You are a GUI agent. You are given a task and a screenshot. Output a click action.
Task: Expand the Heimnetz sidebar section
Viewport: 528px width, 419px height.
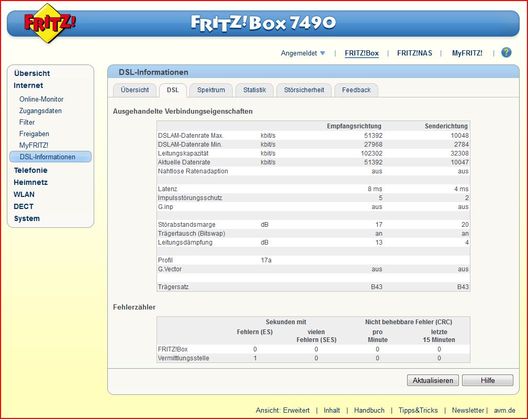tap(31, 182)
